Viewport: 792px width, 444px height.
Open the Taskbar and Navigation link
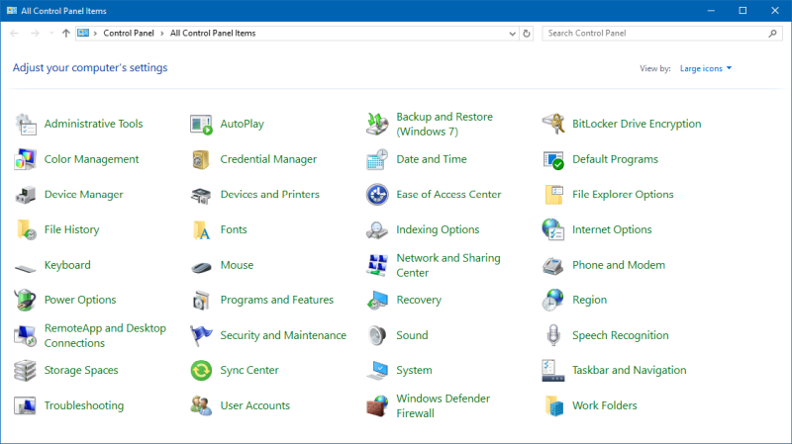tap(630, 371)
